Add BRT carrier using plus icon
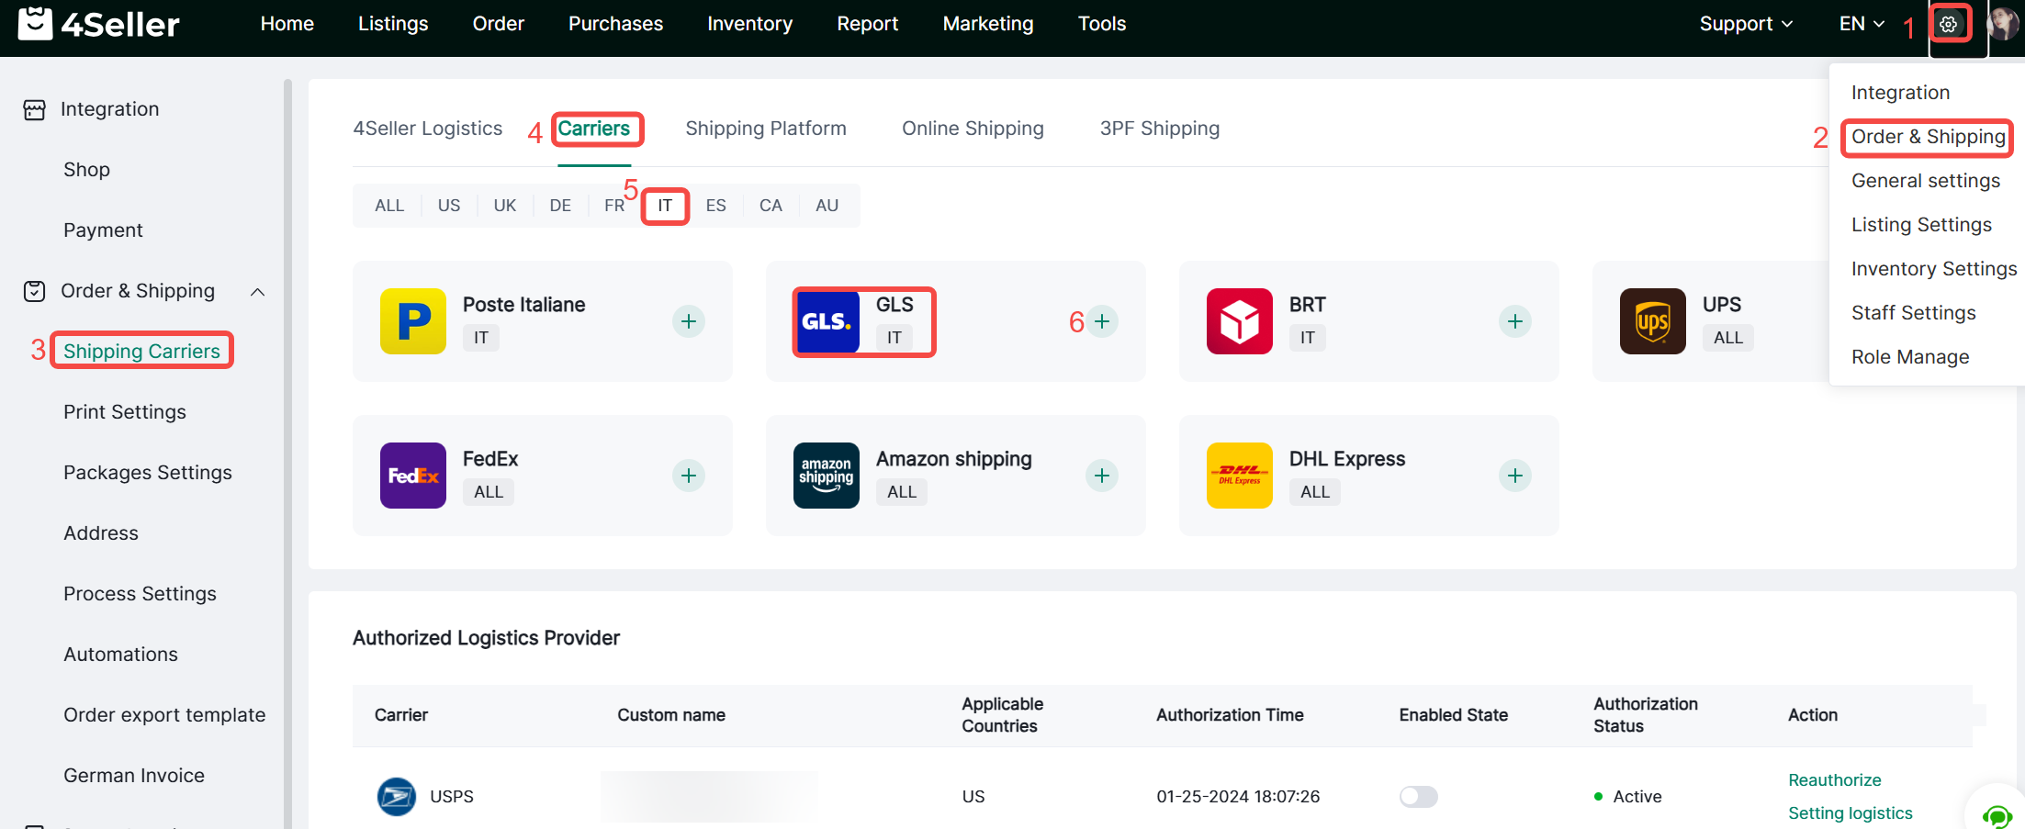Viewport: 2025px width, 829px height. (x=1515, y=321)
